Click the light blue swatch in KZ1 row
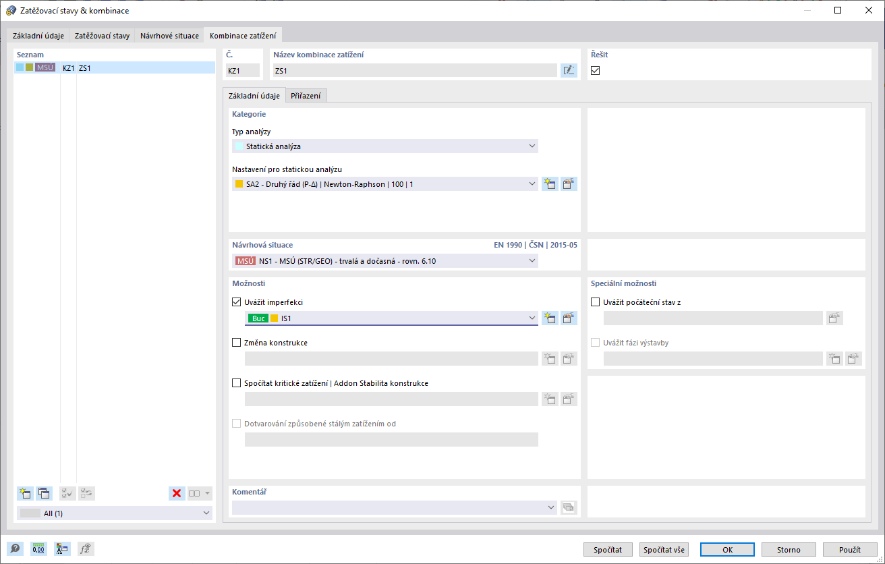 pyautogui.click(x=20, y=67)
